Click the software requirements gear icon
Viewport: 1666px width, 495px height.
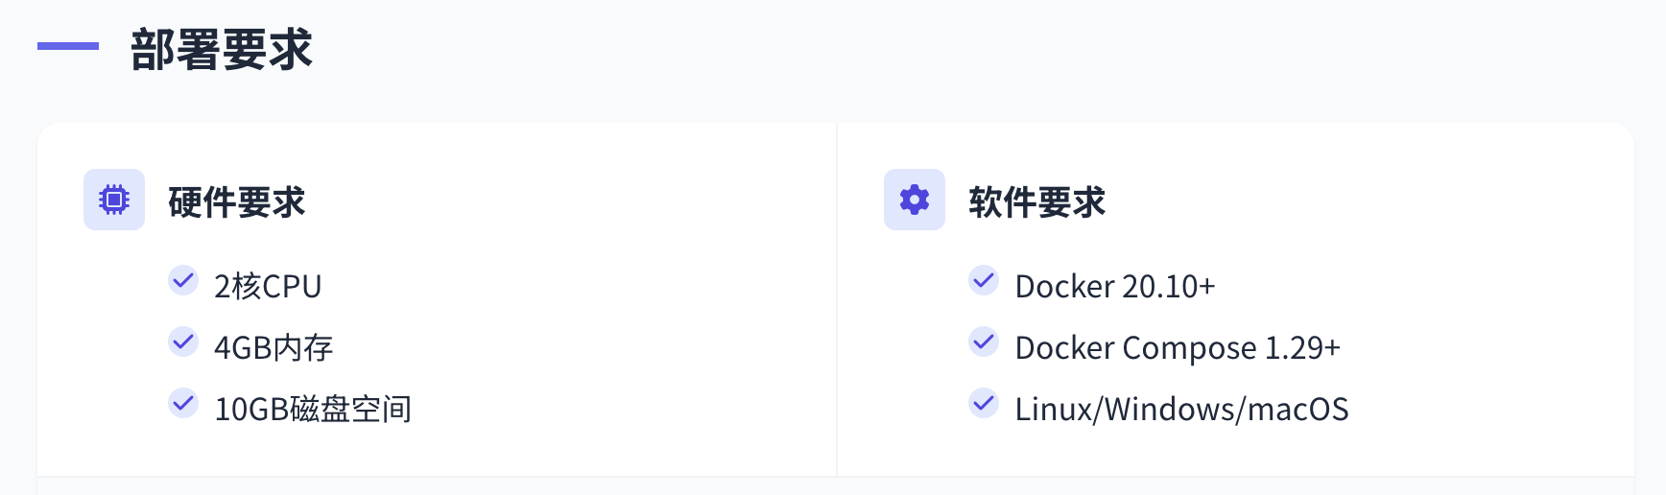(x=915, y=200)
